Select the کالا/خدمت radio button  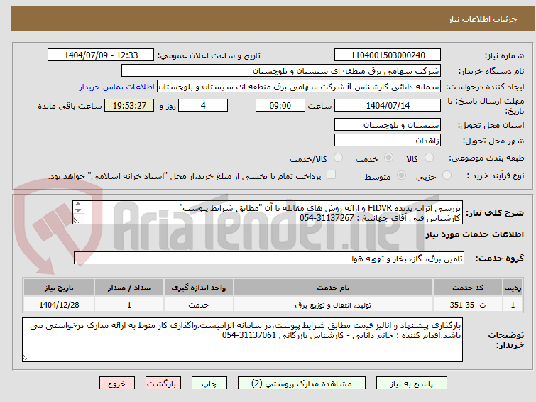pos(338,158)
